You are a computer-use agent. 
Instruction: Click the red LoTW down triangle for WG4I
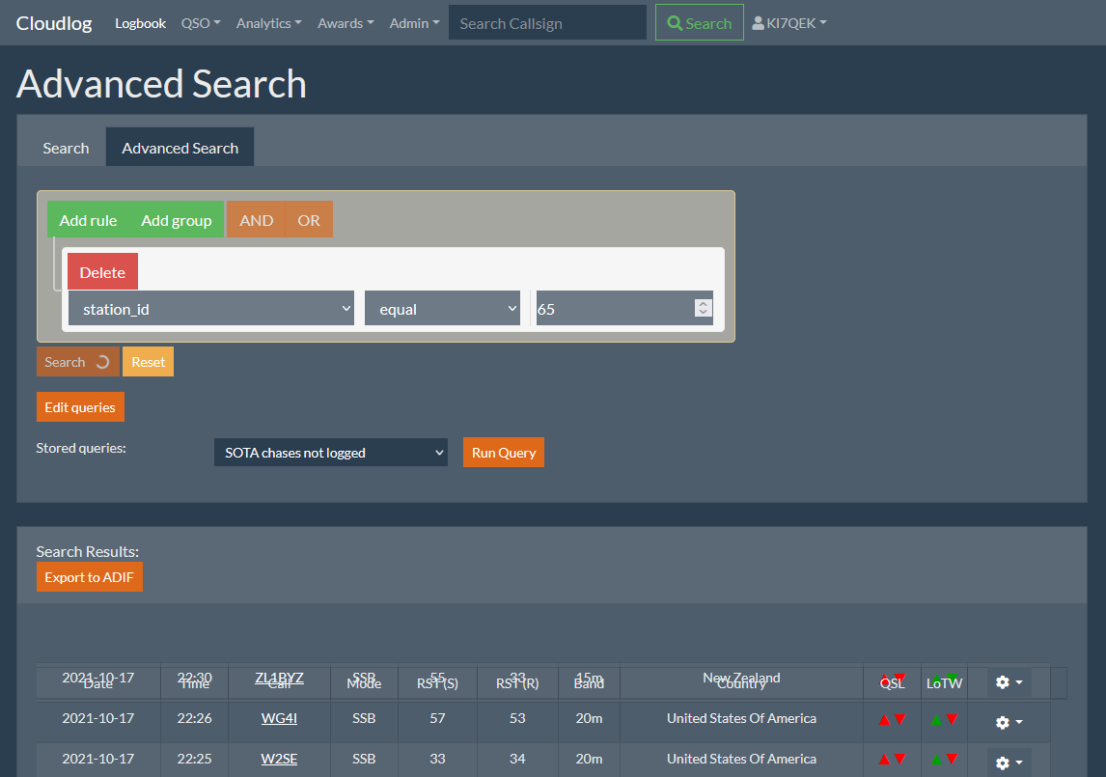point(951,721)
